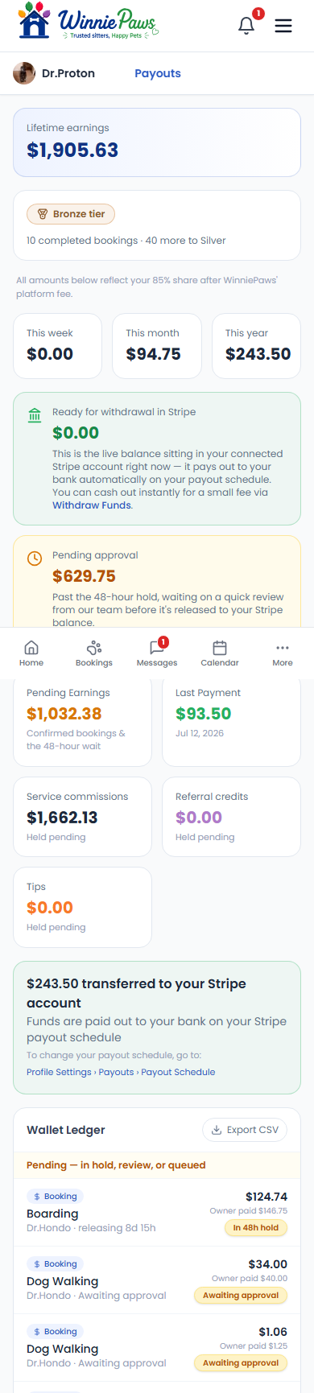This screenshot has height=1393, width=314.
Task: Export the wallet ledger as CSV
Action: (x=245, y=1130)
